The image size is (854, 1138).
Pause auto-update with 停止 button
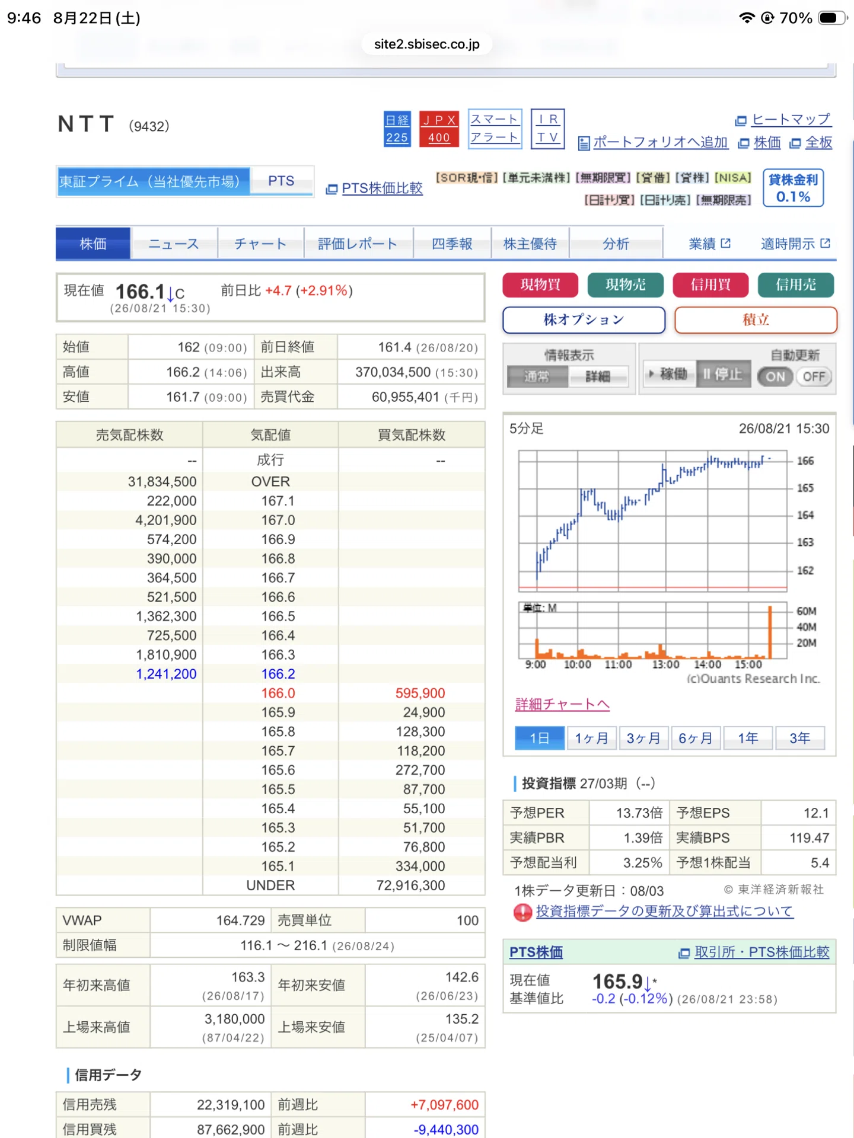tap(723, 374)
